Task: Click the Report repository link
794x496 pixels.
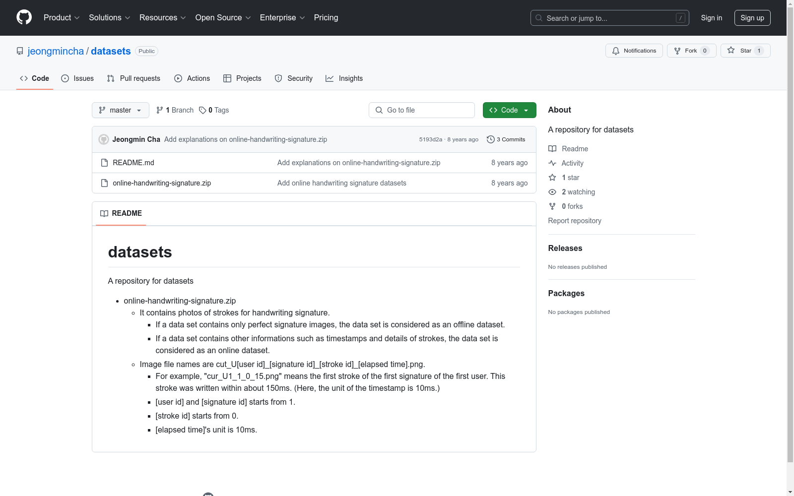Action: click(575, 221)
